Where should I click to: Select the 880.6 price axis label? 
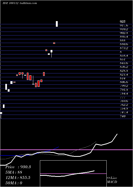(x=124, y=44)
